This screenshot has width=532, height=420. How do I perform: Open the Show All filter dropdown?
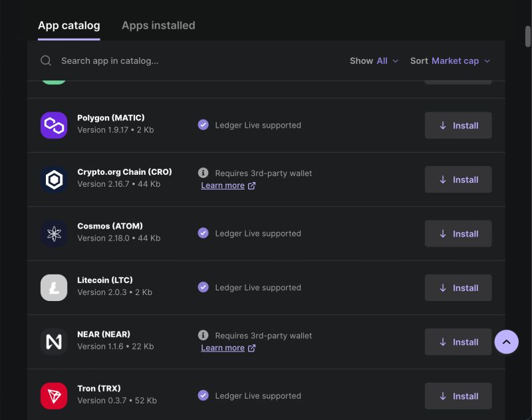tap(374, 60)
